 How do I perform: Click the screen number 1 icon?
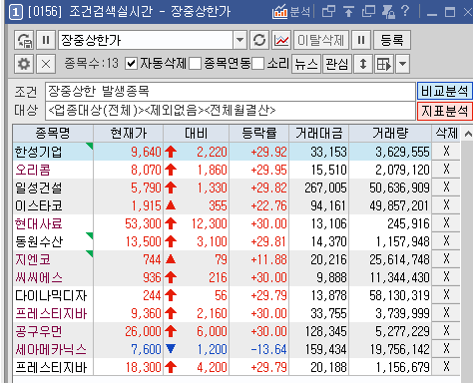[16, 13]
